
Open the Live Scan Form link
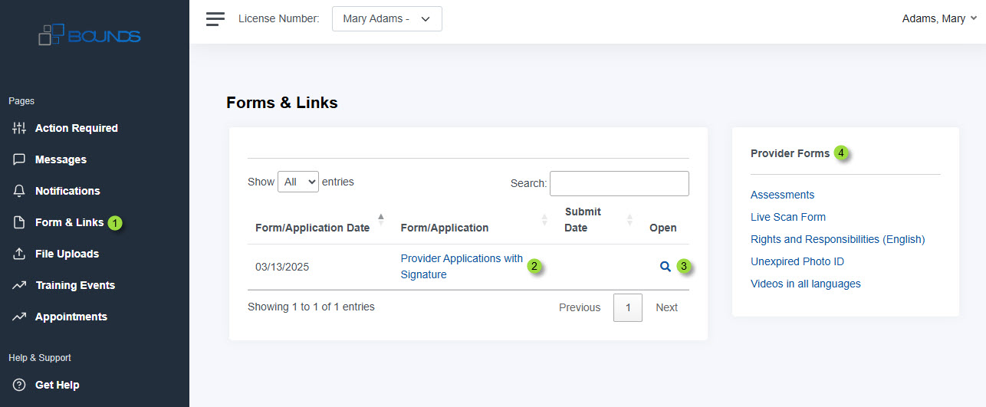coord(788,217)
